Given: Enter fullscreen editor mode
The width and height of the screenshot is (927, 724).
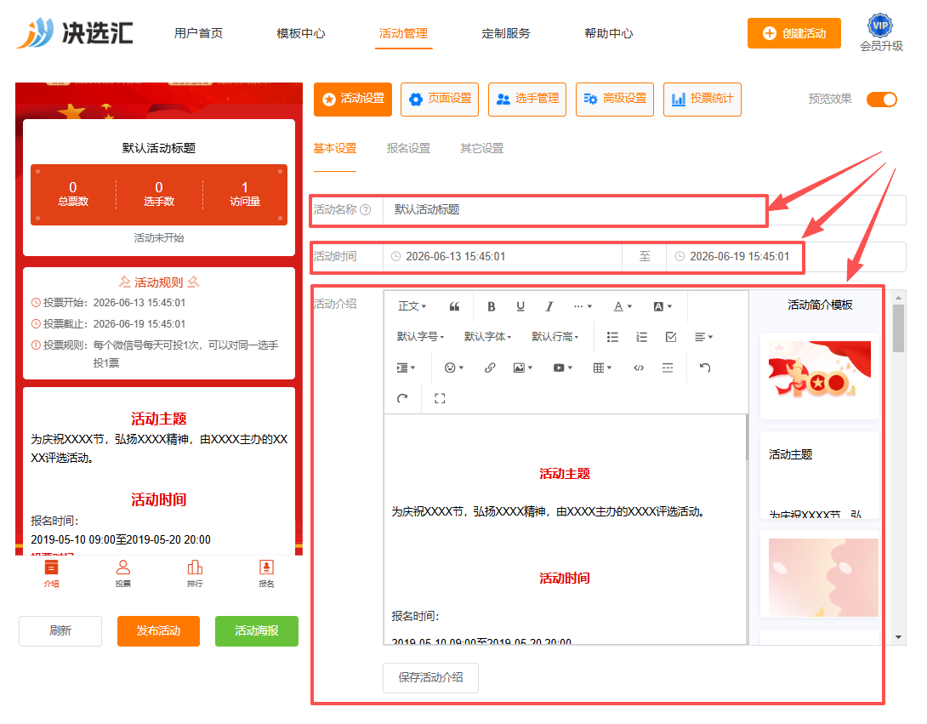Looking at the screenshot, I should 439,398.
